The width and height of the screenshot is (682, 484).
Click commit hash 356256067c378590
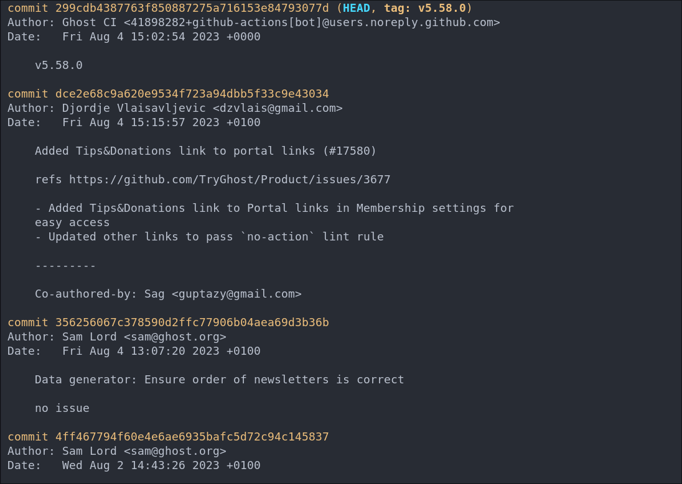pyautogui.click(x=192, y=322)
